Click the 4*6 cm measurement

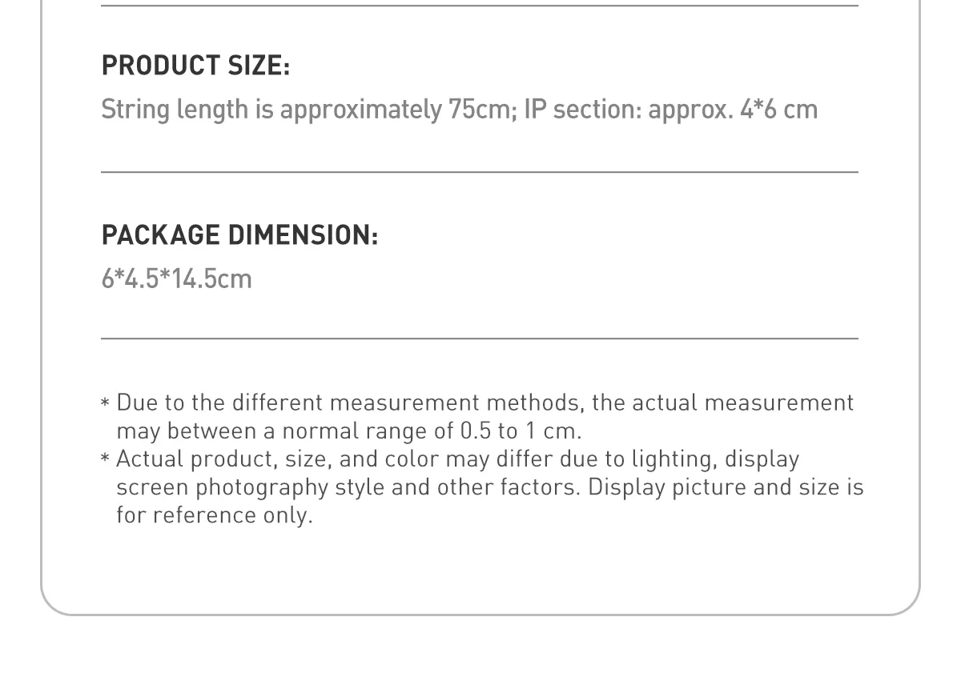click(778, 109)
